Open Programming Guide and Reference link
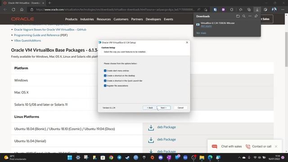The width and height of the screenshot is (288, 162). click(37, 35)
